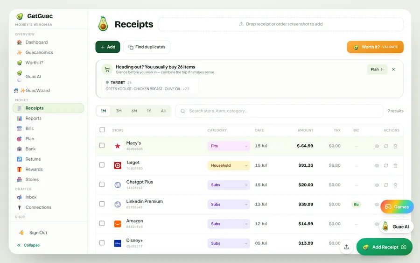Open Amazon Subs category dropdown

click(229, 224)
